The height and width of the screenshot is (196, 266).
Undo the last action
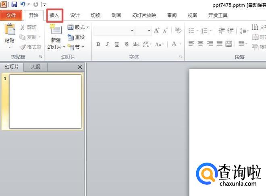23,4
